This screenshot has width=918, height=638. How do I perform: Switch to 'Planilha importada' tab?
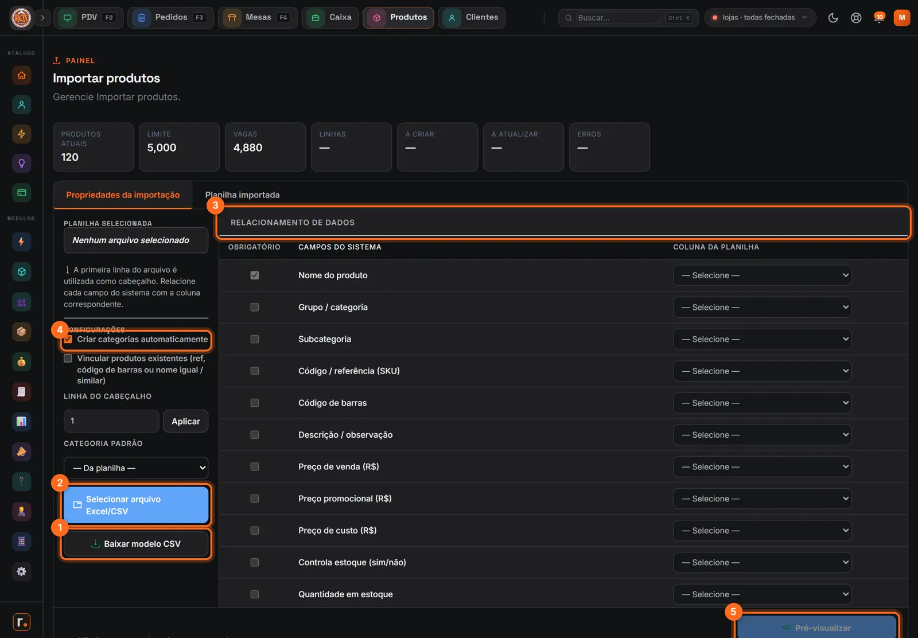tap(242, 195)
